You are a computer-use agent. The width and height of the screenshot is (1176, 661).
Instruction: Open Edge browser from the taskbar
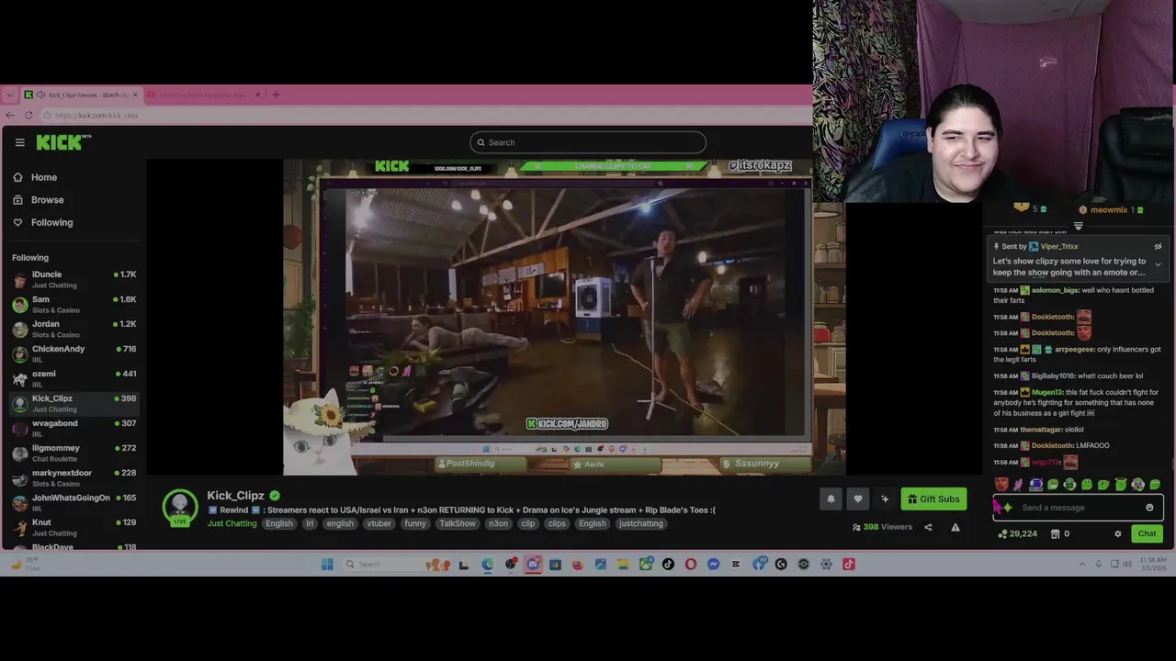(488, 565)
